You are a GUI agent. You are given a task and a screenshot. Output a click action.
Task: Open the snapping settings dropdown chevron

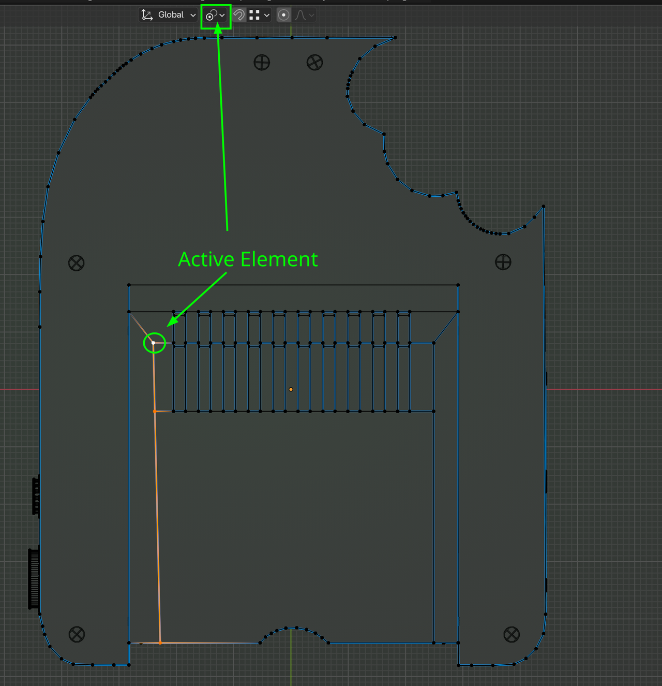click(x=267, y=14)
